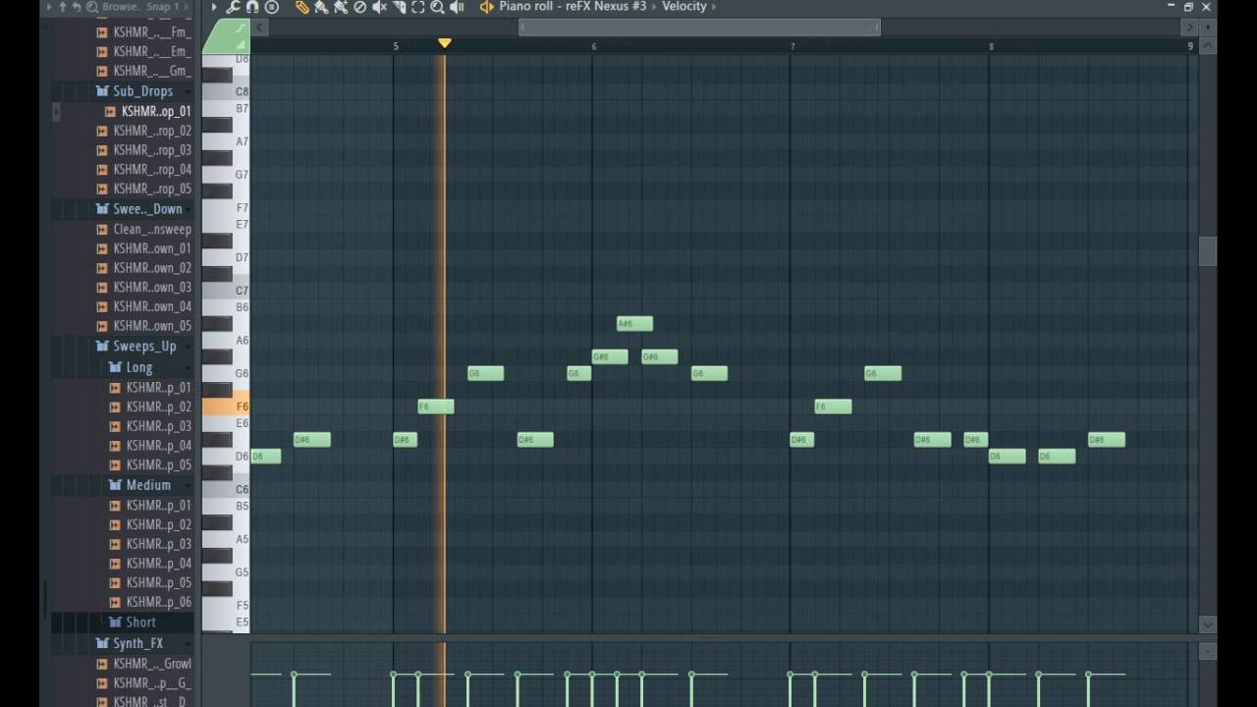Click the browser collapse-structure up arrow

tap(63, 7)
